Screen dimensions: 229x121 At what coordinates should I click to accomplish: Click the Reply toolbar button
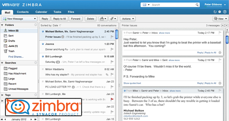point(45,19)
